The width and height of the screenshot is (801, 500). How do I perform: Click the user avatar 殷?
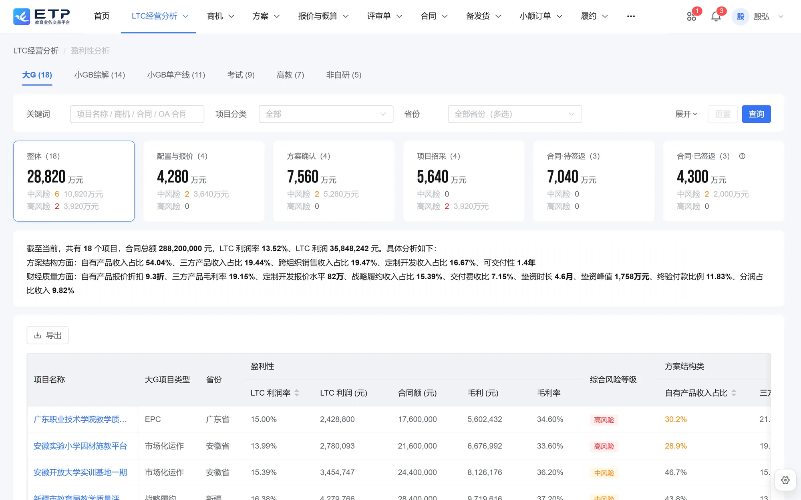740,16
